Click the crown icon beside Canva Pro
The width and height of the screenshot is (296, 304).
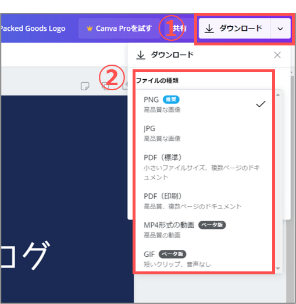(90, 29)
